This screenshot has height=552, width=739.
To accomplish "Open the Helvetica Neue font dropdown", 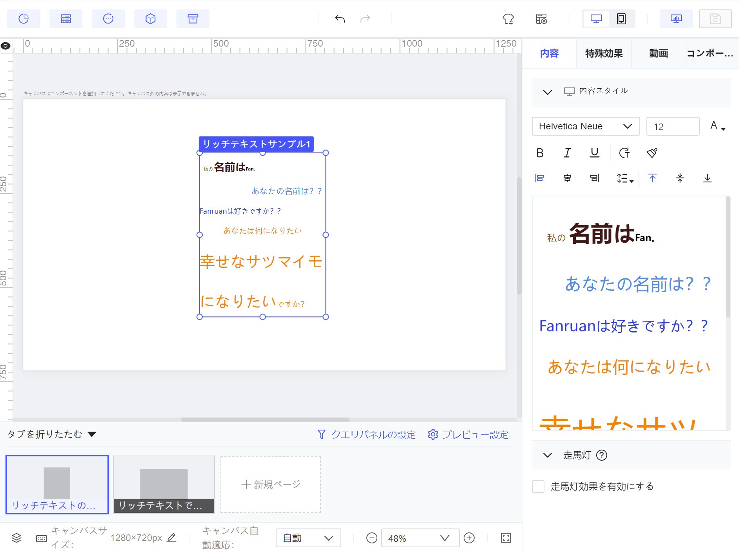I will pyautogui.click(x=585, y=126).
